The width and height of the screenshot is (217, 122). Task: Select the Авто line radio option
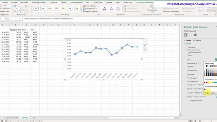(187, 55)
